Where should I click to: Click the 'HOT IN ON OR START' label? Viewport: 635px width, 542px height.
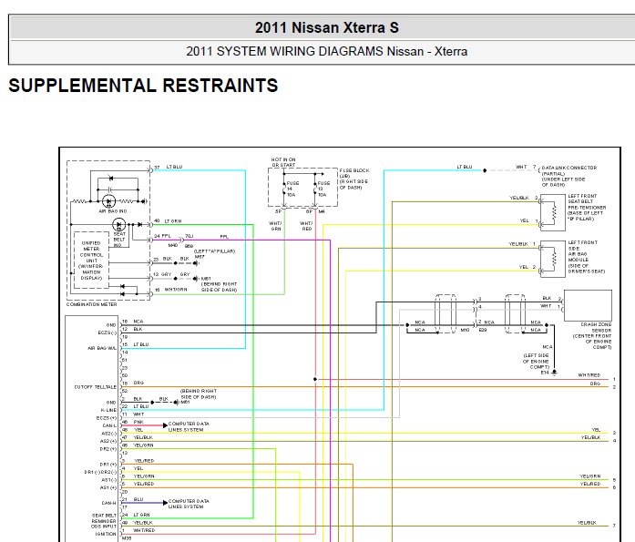click(x=283, y=162)
